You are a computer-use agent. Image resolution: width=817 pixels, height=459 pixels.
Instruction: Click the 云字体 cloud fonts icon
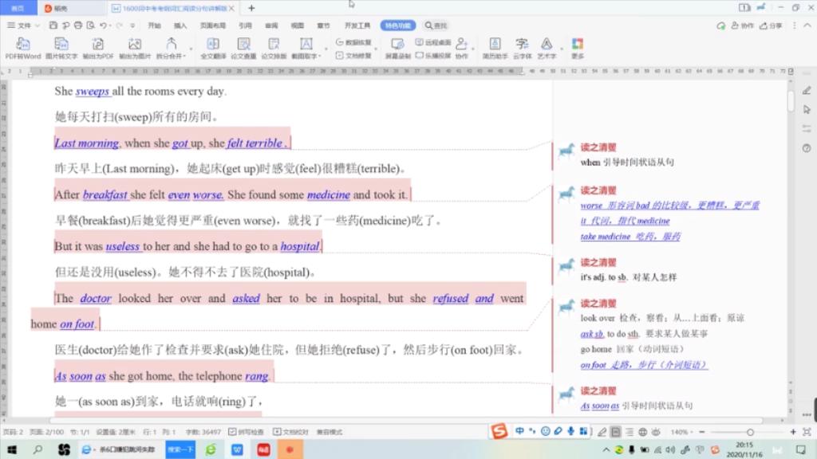click(x=522, y=44)
